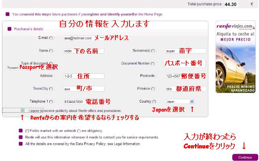Click the Postcode field with 123-4567
Viewport: 259px width, 161px height.
pos(186,76)
